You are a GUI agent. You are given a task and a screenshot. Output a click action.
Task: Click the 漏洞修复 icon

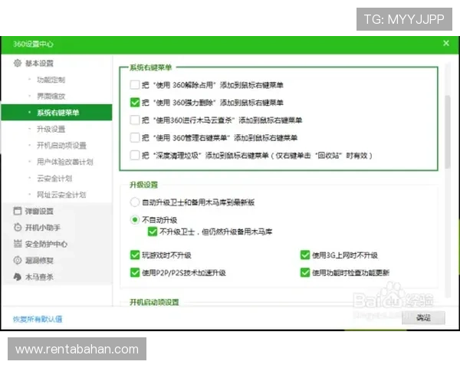(x=18, y=260)
